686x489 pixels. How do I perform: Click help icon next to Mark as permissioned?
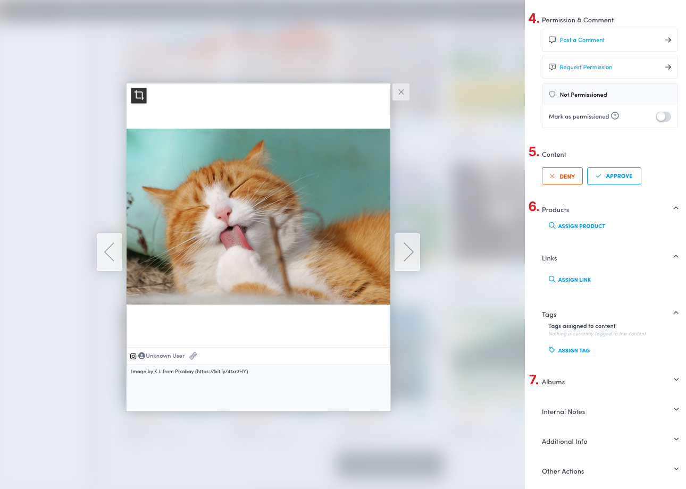(615, 116)
